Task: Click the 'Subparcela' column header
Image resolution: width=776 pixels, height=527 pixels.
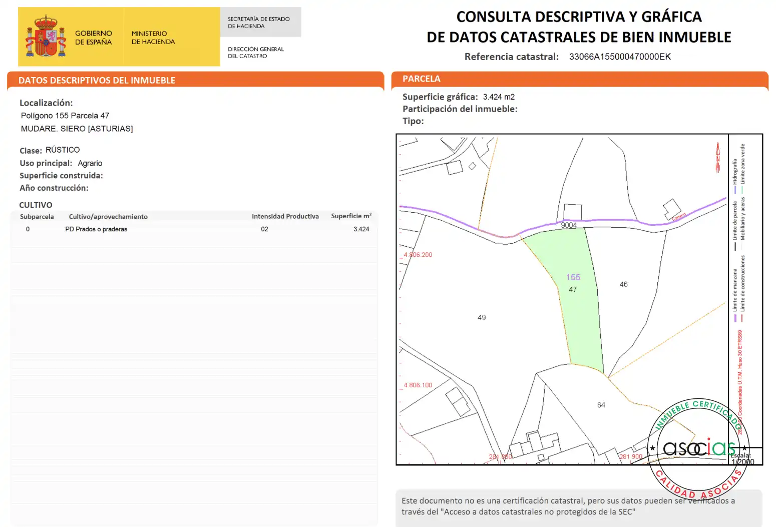Action: click(x=37, y=217)
